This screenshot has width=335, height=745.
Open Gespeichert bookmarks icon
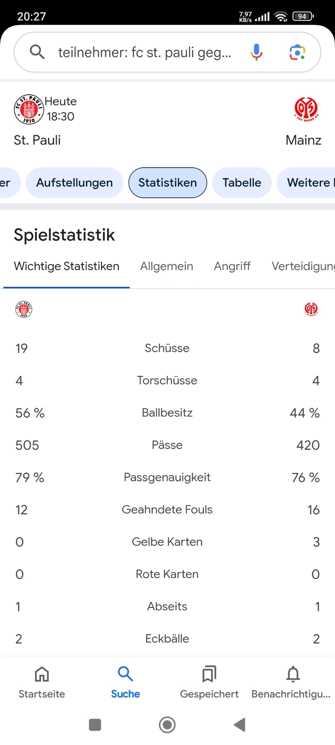pyautogui.click(x=209, y=674)
